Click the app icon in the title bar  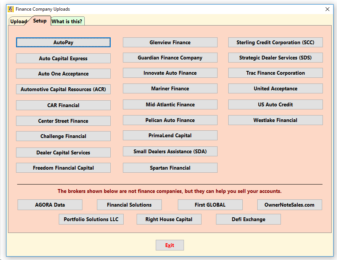(11, 9)
